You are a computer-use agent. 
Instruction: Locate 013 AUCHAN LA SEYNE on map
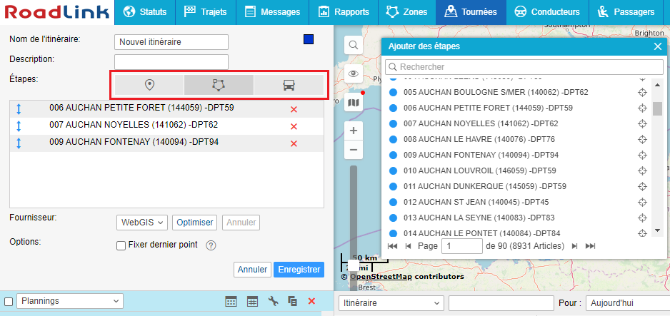pos(642,218)
